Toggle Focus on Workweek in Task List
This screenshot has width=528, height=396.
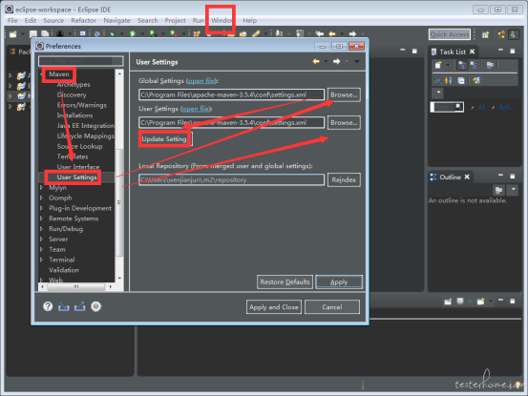coord(490,65)
